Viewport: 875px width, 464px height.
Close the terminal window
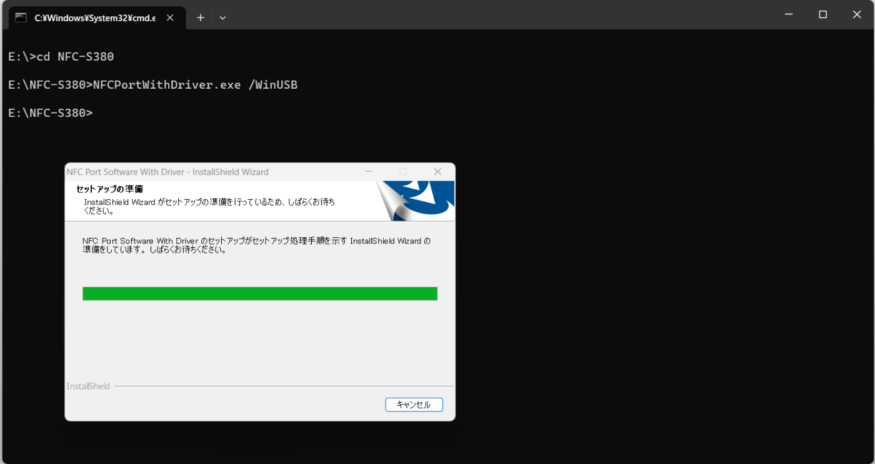tap(857, 14)
